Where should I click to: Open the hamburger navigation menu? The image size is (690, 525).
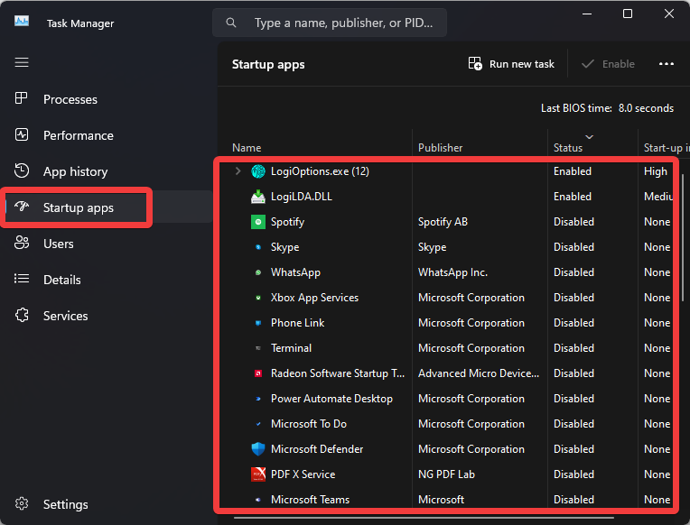coord(22,62)
